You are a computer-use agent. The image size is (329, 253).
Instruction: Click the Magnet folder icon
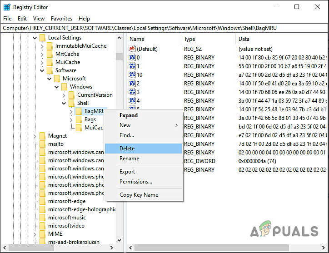click(42, 136)
